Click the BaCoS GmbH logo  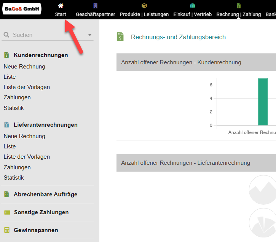click(22, 9)
